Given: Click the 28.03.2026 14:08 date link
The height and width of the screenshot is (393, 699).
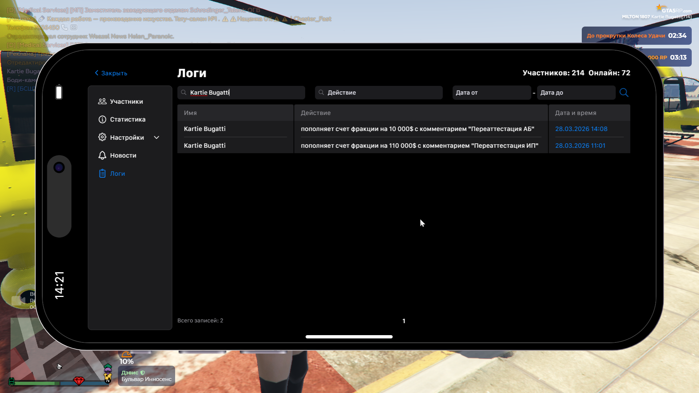Looking at the screenshot, I should 581,129.
